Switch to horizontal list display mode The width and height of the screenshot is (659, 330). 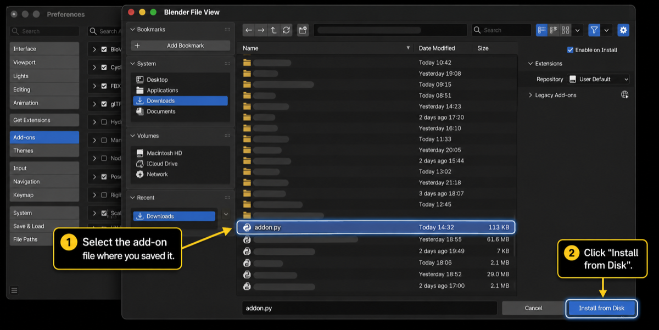pyautogui.click(x=554, y=30)
